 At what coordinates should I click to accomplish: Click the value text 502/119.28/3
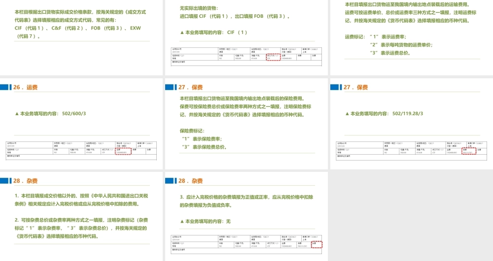[x=408, y=114]
